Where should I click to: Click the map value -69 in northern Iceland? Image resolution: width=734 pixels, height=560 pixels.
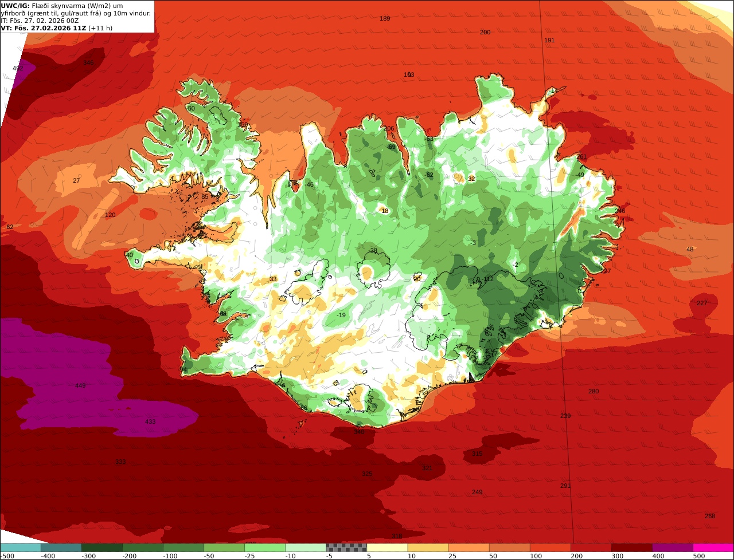pyautogui.click(x=391, y=147)
